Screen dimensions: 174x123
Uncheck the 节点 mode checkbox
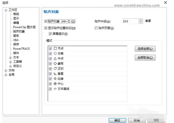[x=50, y=48]
